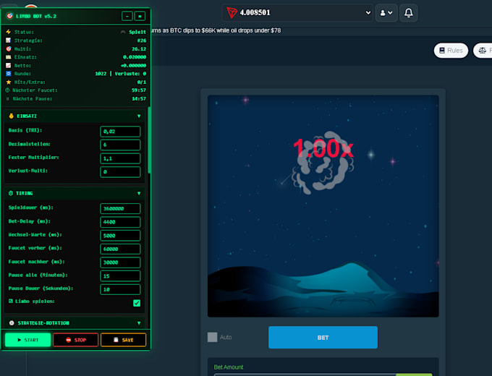The width and height of the screenshot is (492, 376).
Task: Collapse the EINSATZ section arrow
Action: click(139, 116)
